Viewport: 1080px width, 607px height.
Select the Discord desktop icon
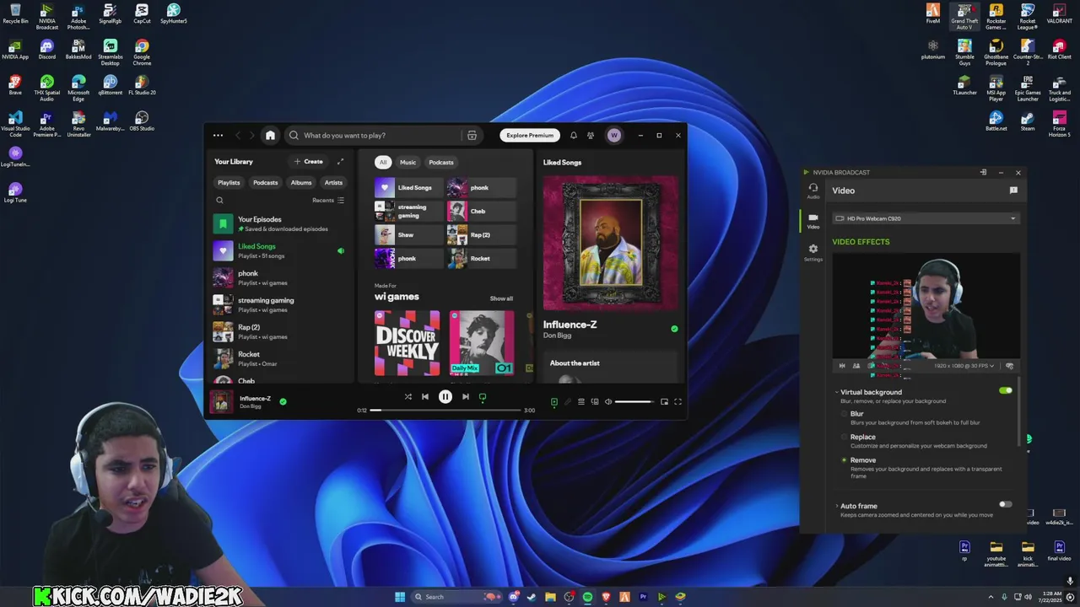(x=46, y=50)
